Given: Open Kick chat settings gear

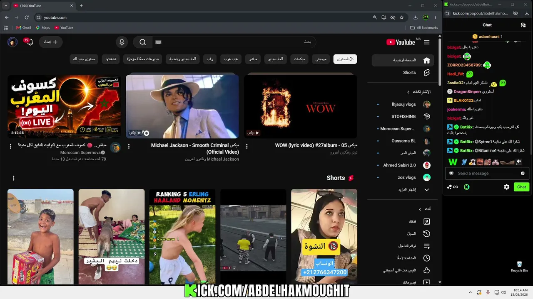Looking at the screenshot, I should (x=506, y=187).
